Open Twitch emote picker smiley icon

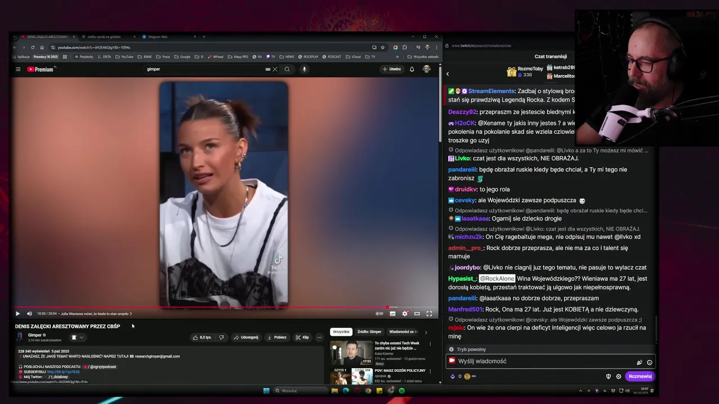point(649,362)
